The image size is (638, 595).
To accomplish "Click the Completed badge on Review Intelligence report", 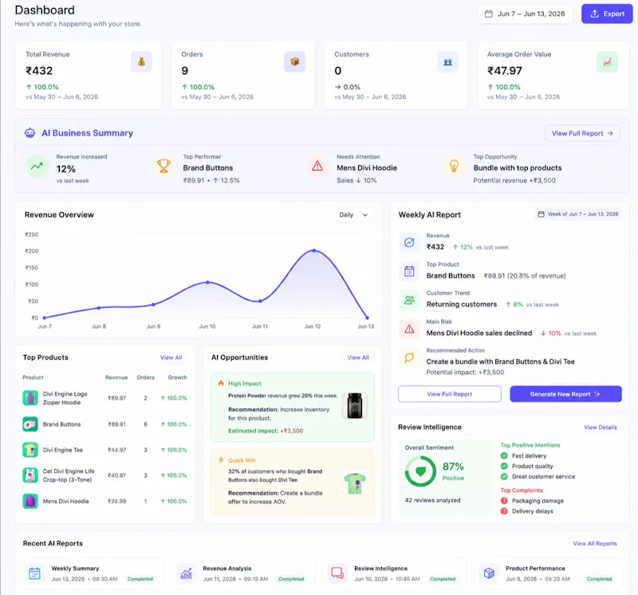I will [443, 579].
